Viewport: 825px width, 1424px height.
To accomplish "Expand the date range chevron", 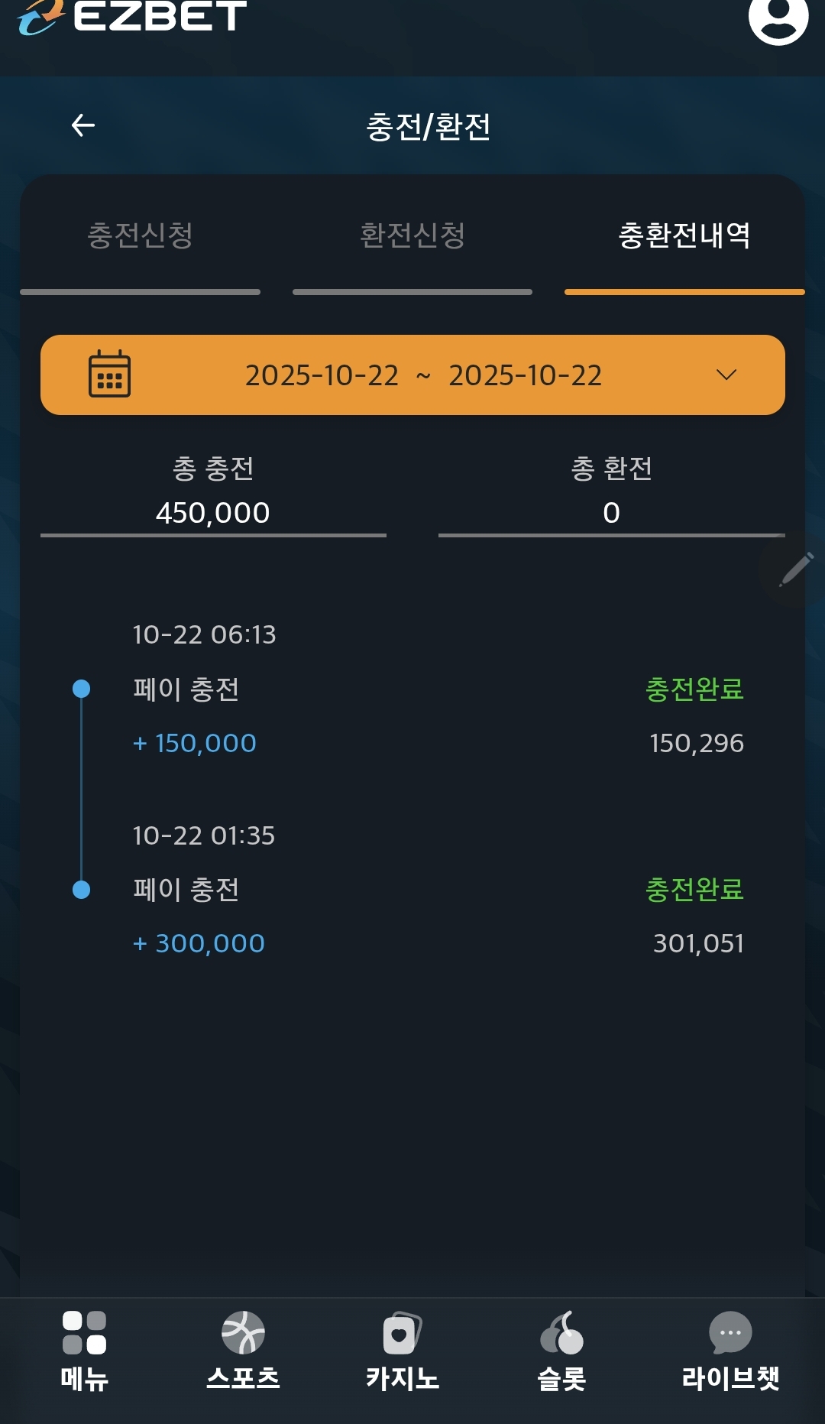I will pyautogui.click(x=726, y=375).
